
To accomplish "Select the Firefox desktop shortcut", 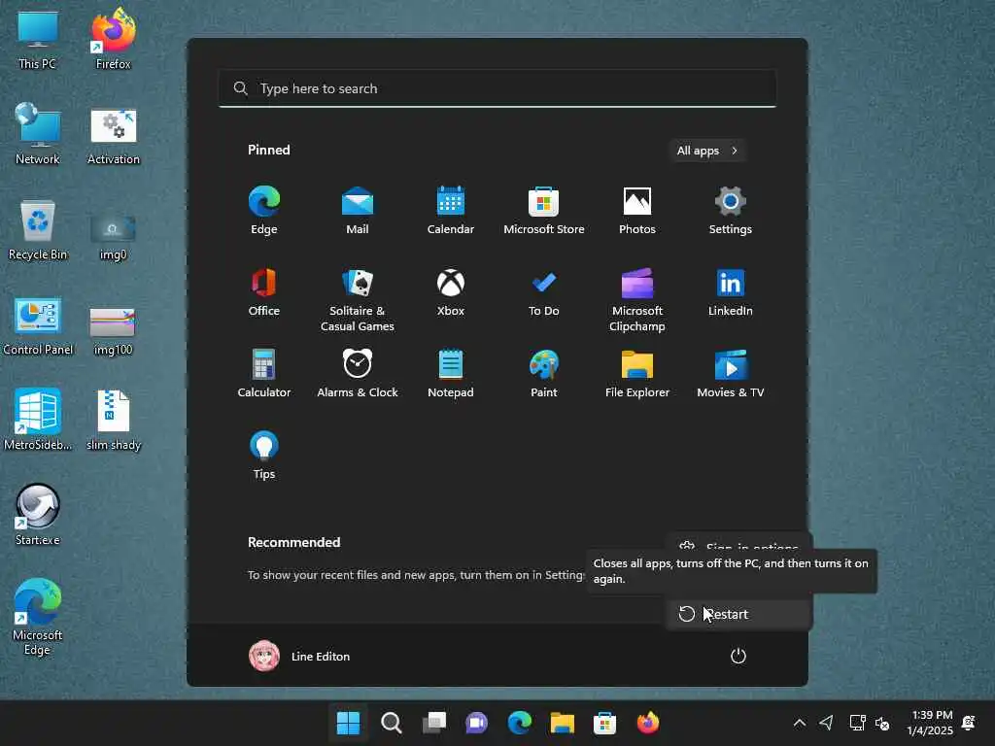I will (x=114, y=39).
